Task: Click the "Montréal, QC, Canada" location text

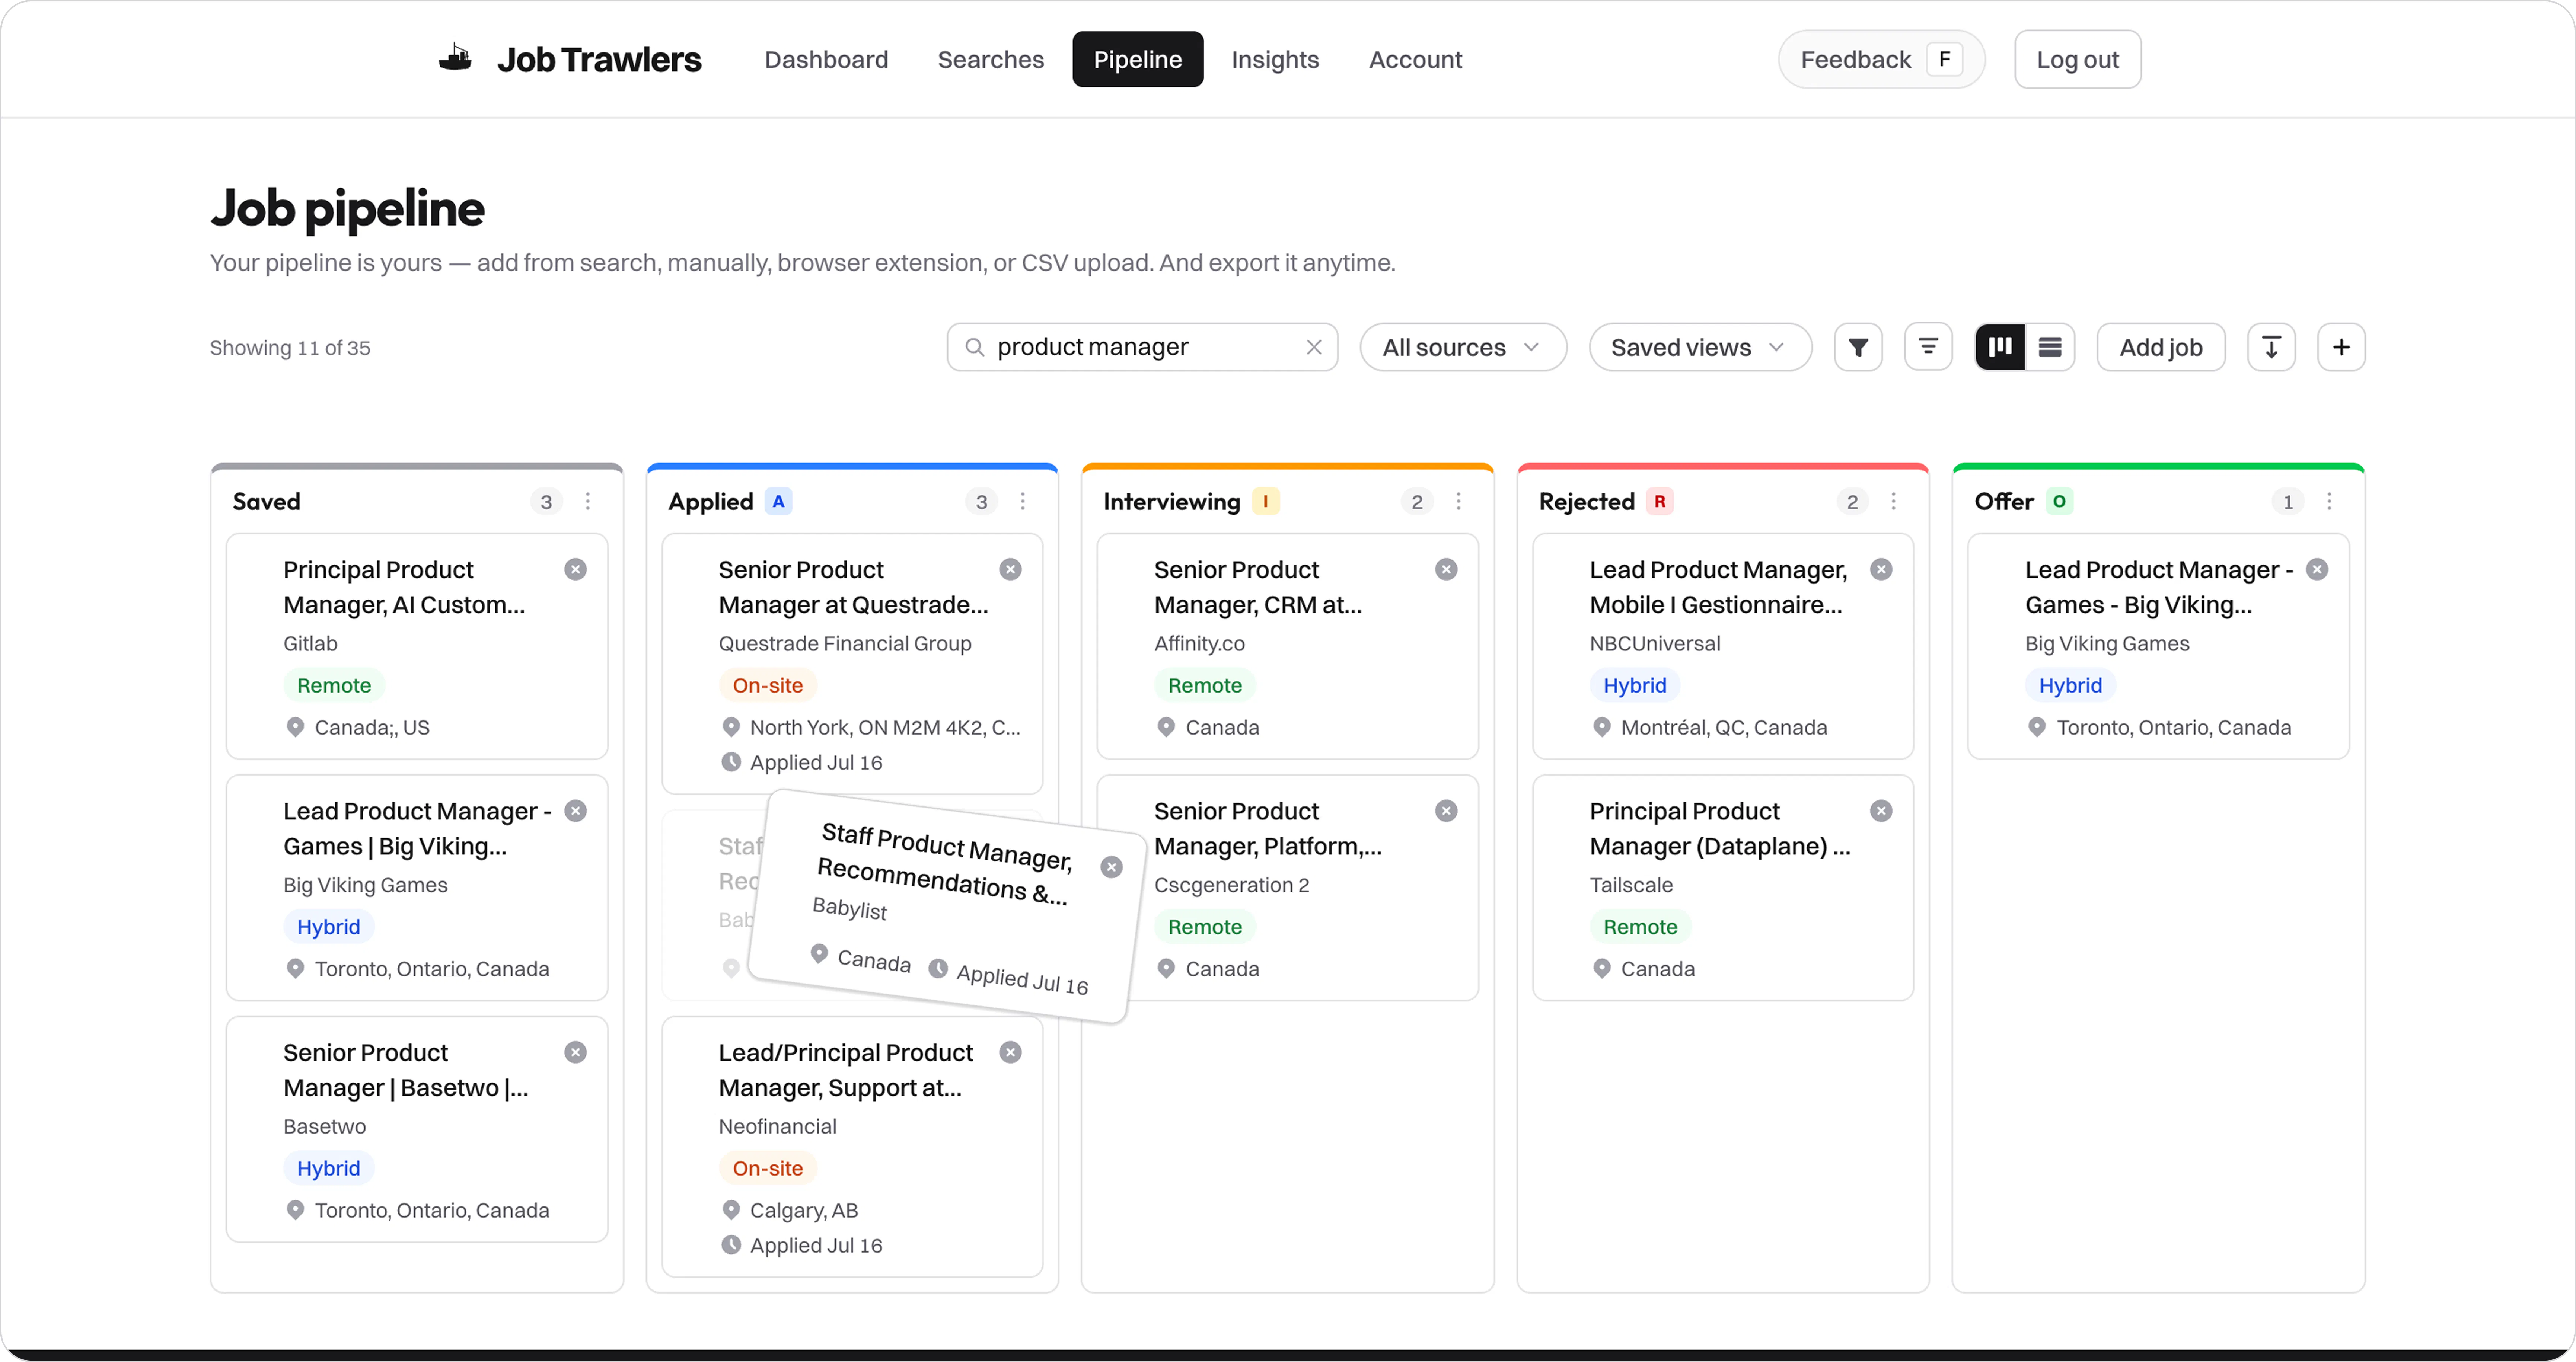Action: click(x=1724, y=727)
